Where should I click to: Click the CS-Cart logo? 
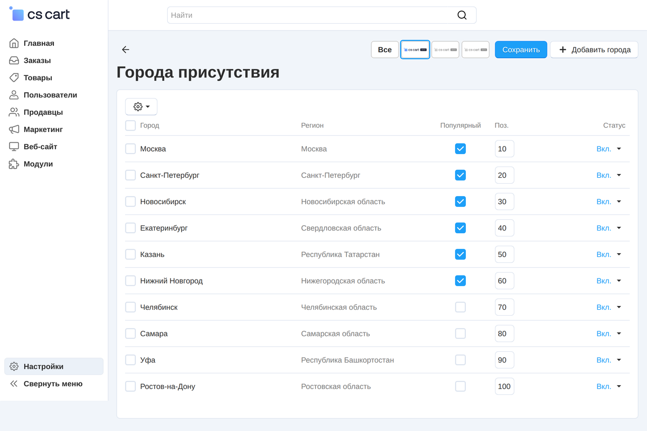40,15
